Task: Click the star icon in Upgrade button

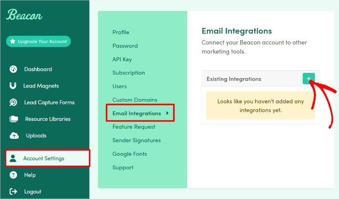Action: pos(13,41)
